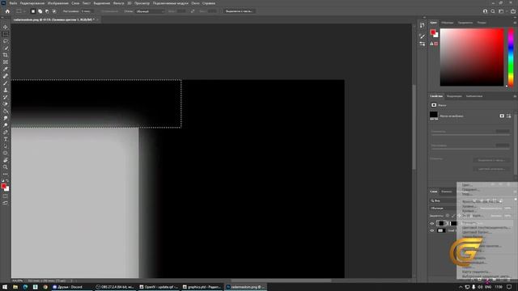The height and width of the screenshot is (291, 518).
Task: Click the foreground red color swatch in toolbar
Action: click(x=3, y=186)
